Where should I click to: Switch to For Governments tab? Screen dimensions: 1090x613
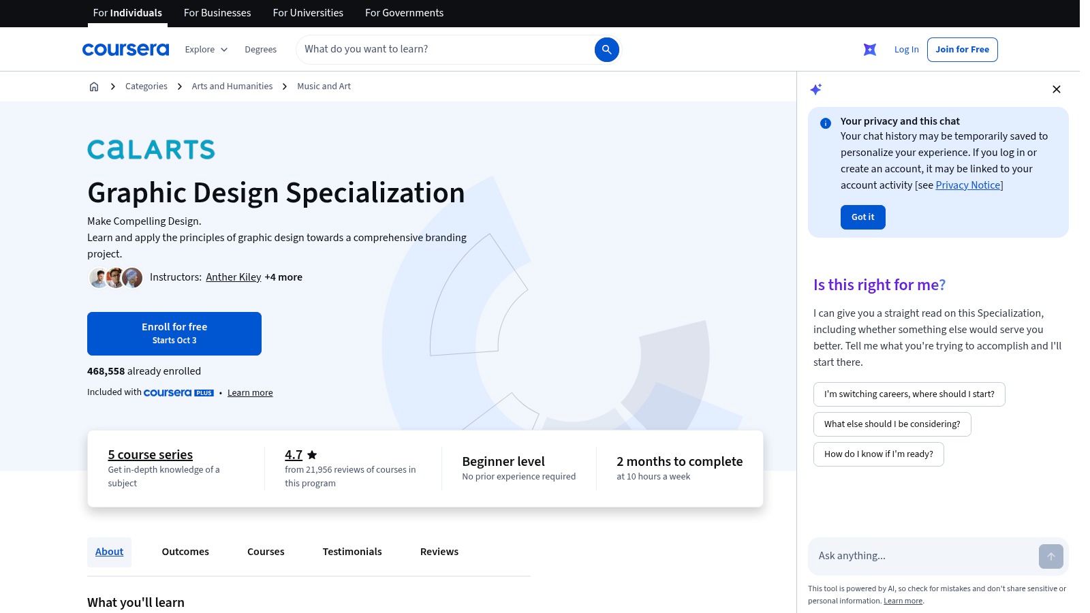click(404, 13)
